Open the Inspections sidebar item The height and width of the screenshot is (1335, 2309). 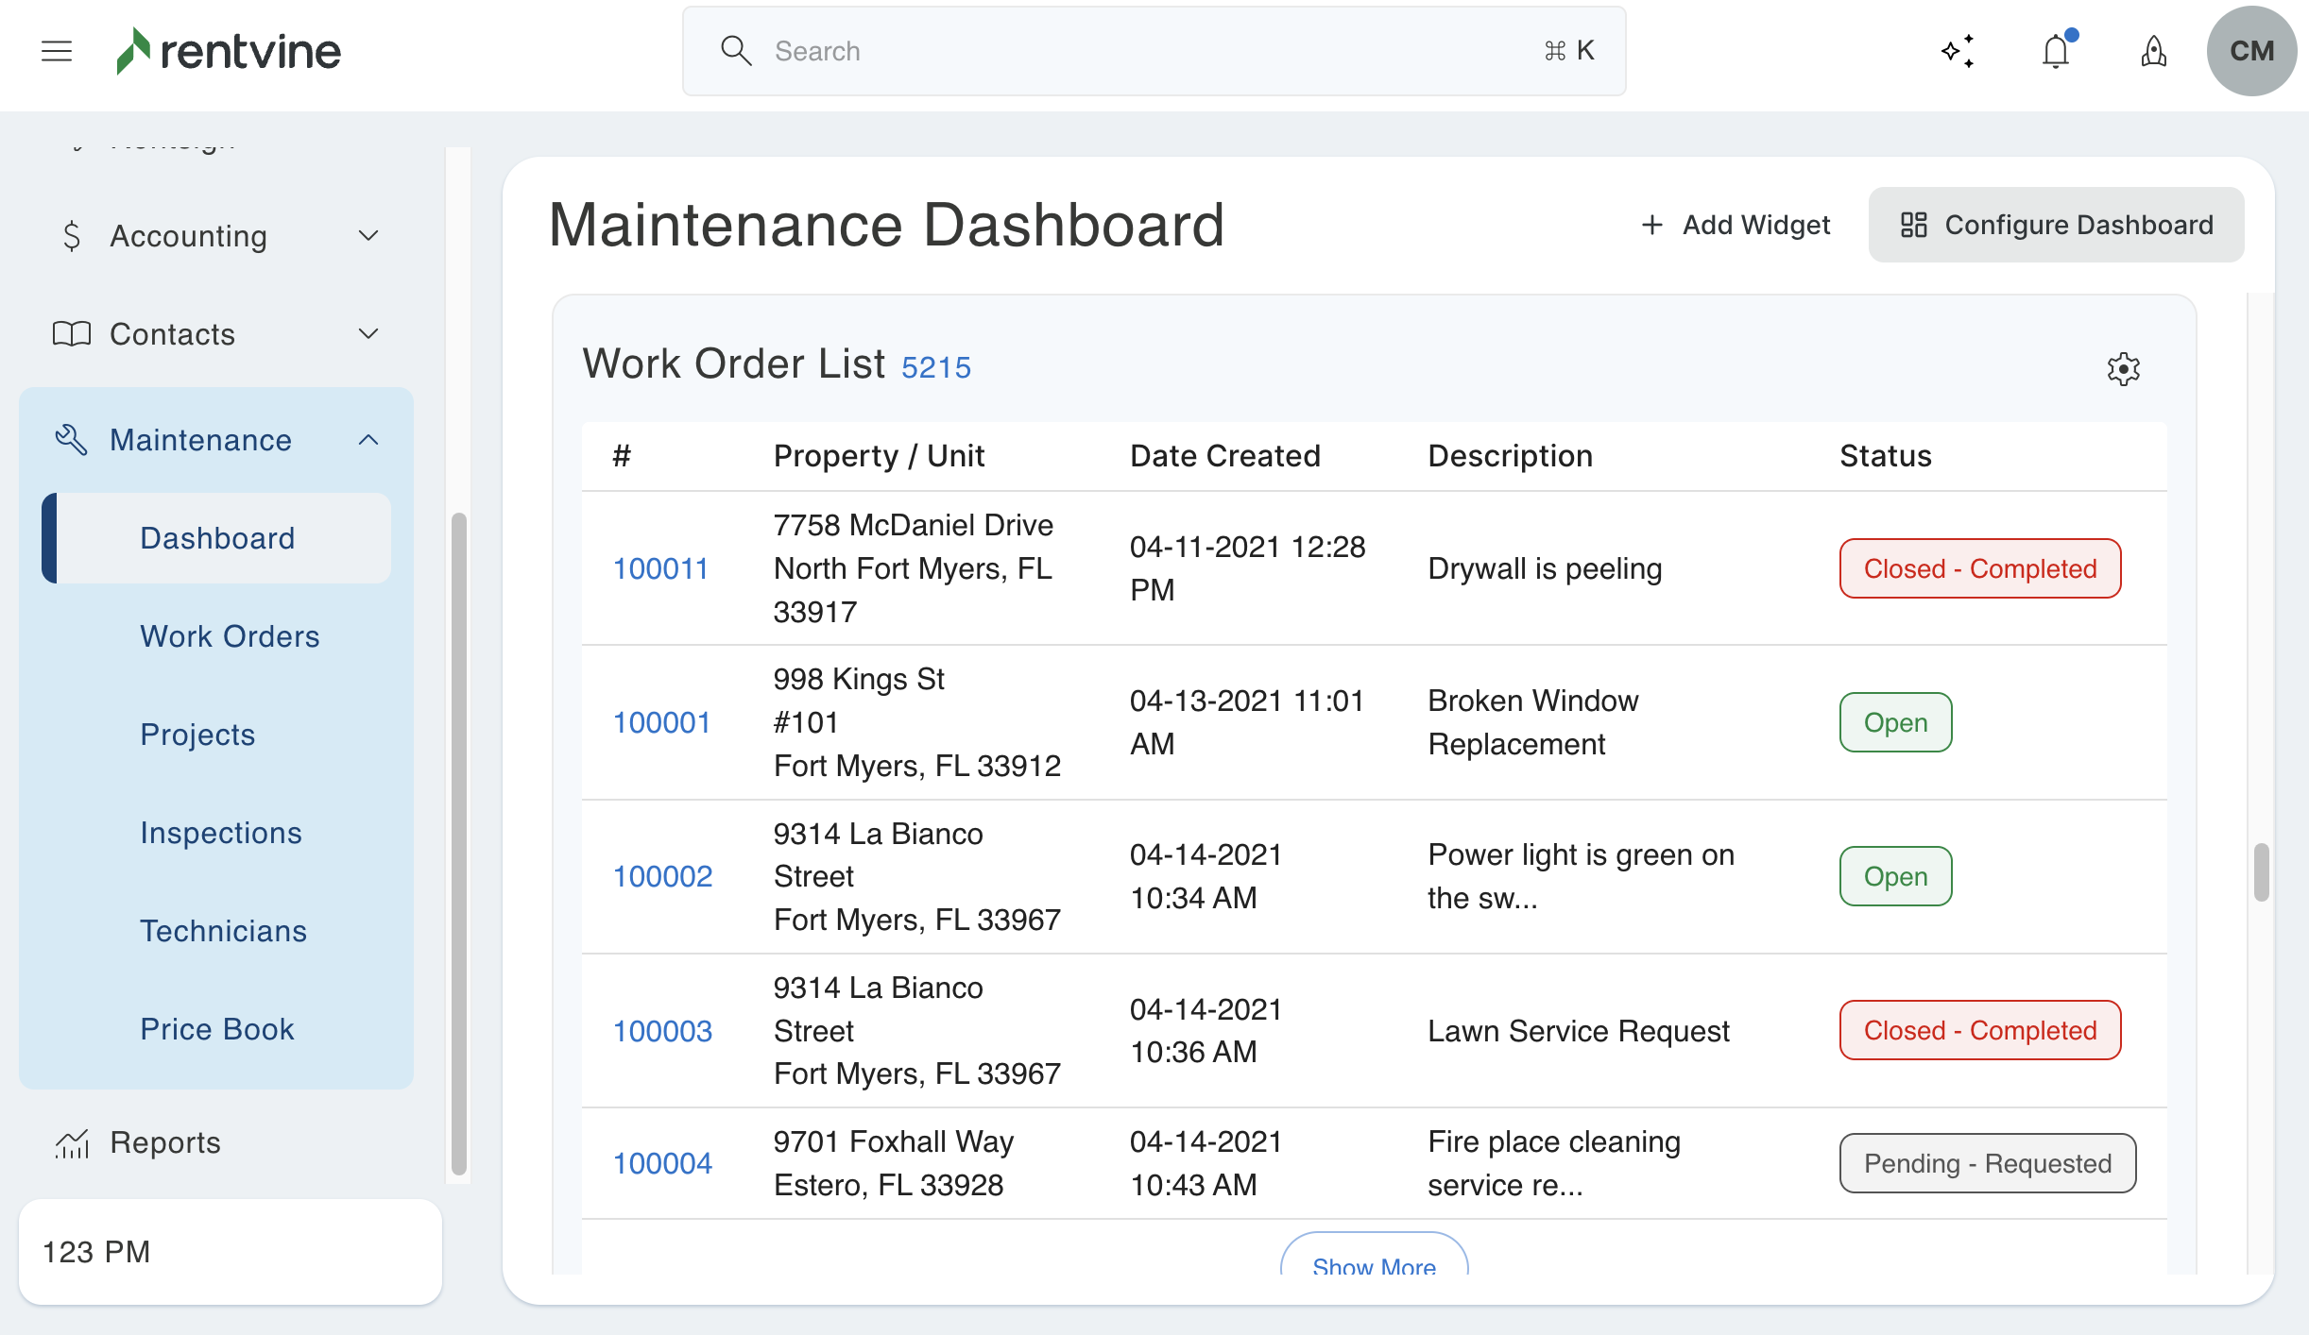[221, 833]
